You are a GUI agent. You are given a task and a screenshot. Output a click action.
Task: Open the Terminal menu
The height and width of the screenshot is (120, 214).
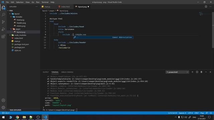pyautogui.click(x=45, y=2)
